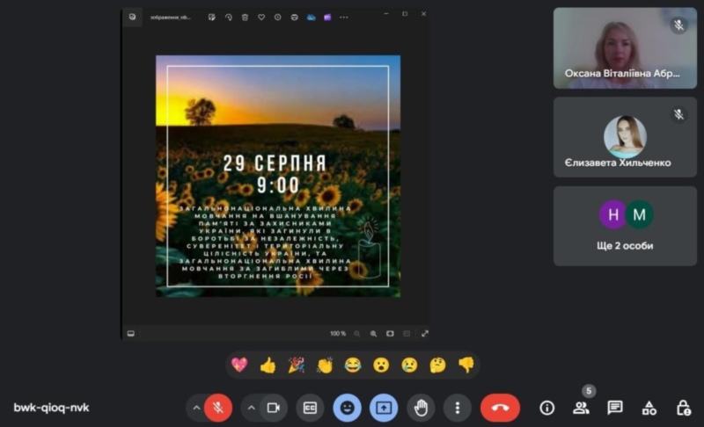Open the 'Ще 2 особи' participants tile
Viewport: 704px width, 427px height.
coord(625,226)
